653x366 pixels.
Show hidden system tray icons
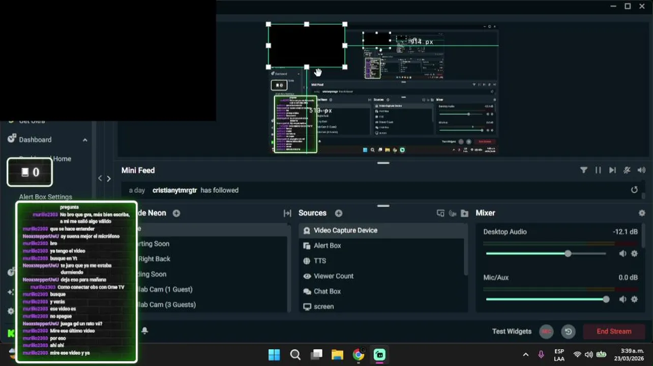pos(526,354)
